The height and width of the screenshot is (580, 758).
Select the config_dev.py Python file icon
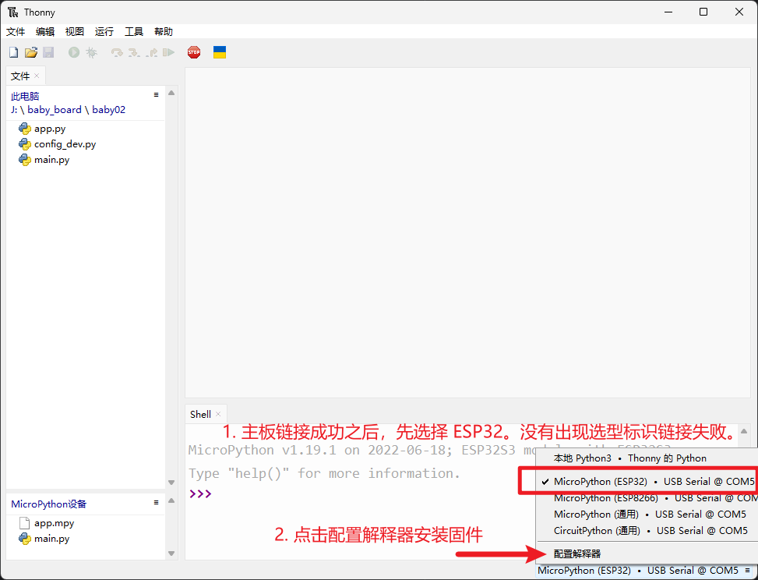tap(25, 144)
